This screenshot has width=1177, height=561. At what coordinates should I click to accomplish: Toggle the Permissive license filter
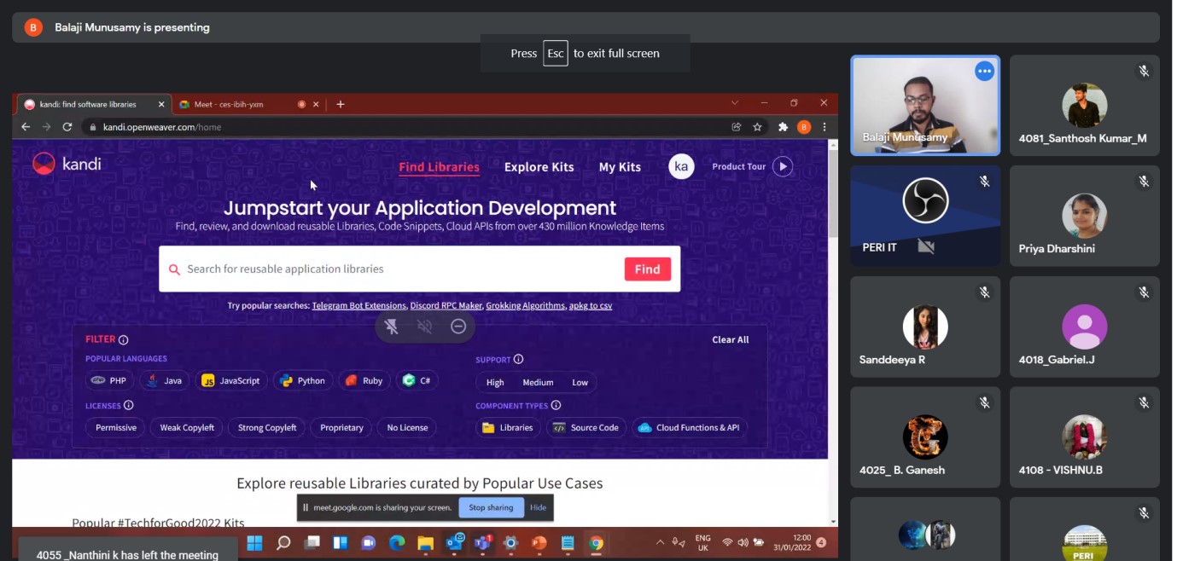pos(116,428)
